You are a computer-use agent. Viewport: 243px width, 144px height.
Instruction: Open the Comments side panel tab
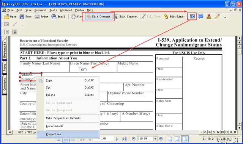pos(5,85)
